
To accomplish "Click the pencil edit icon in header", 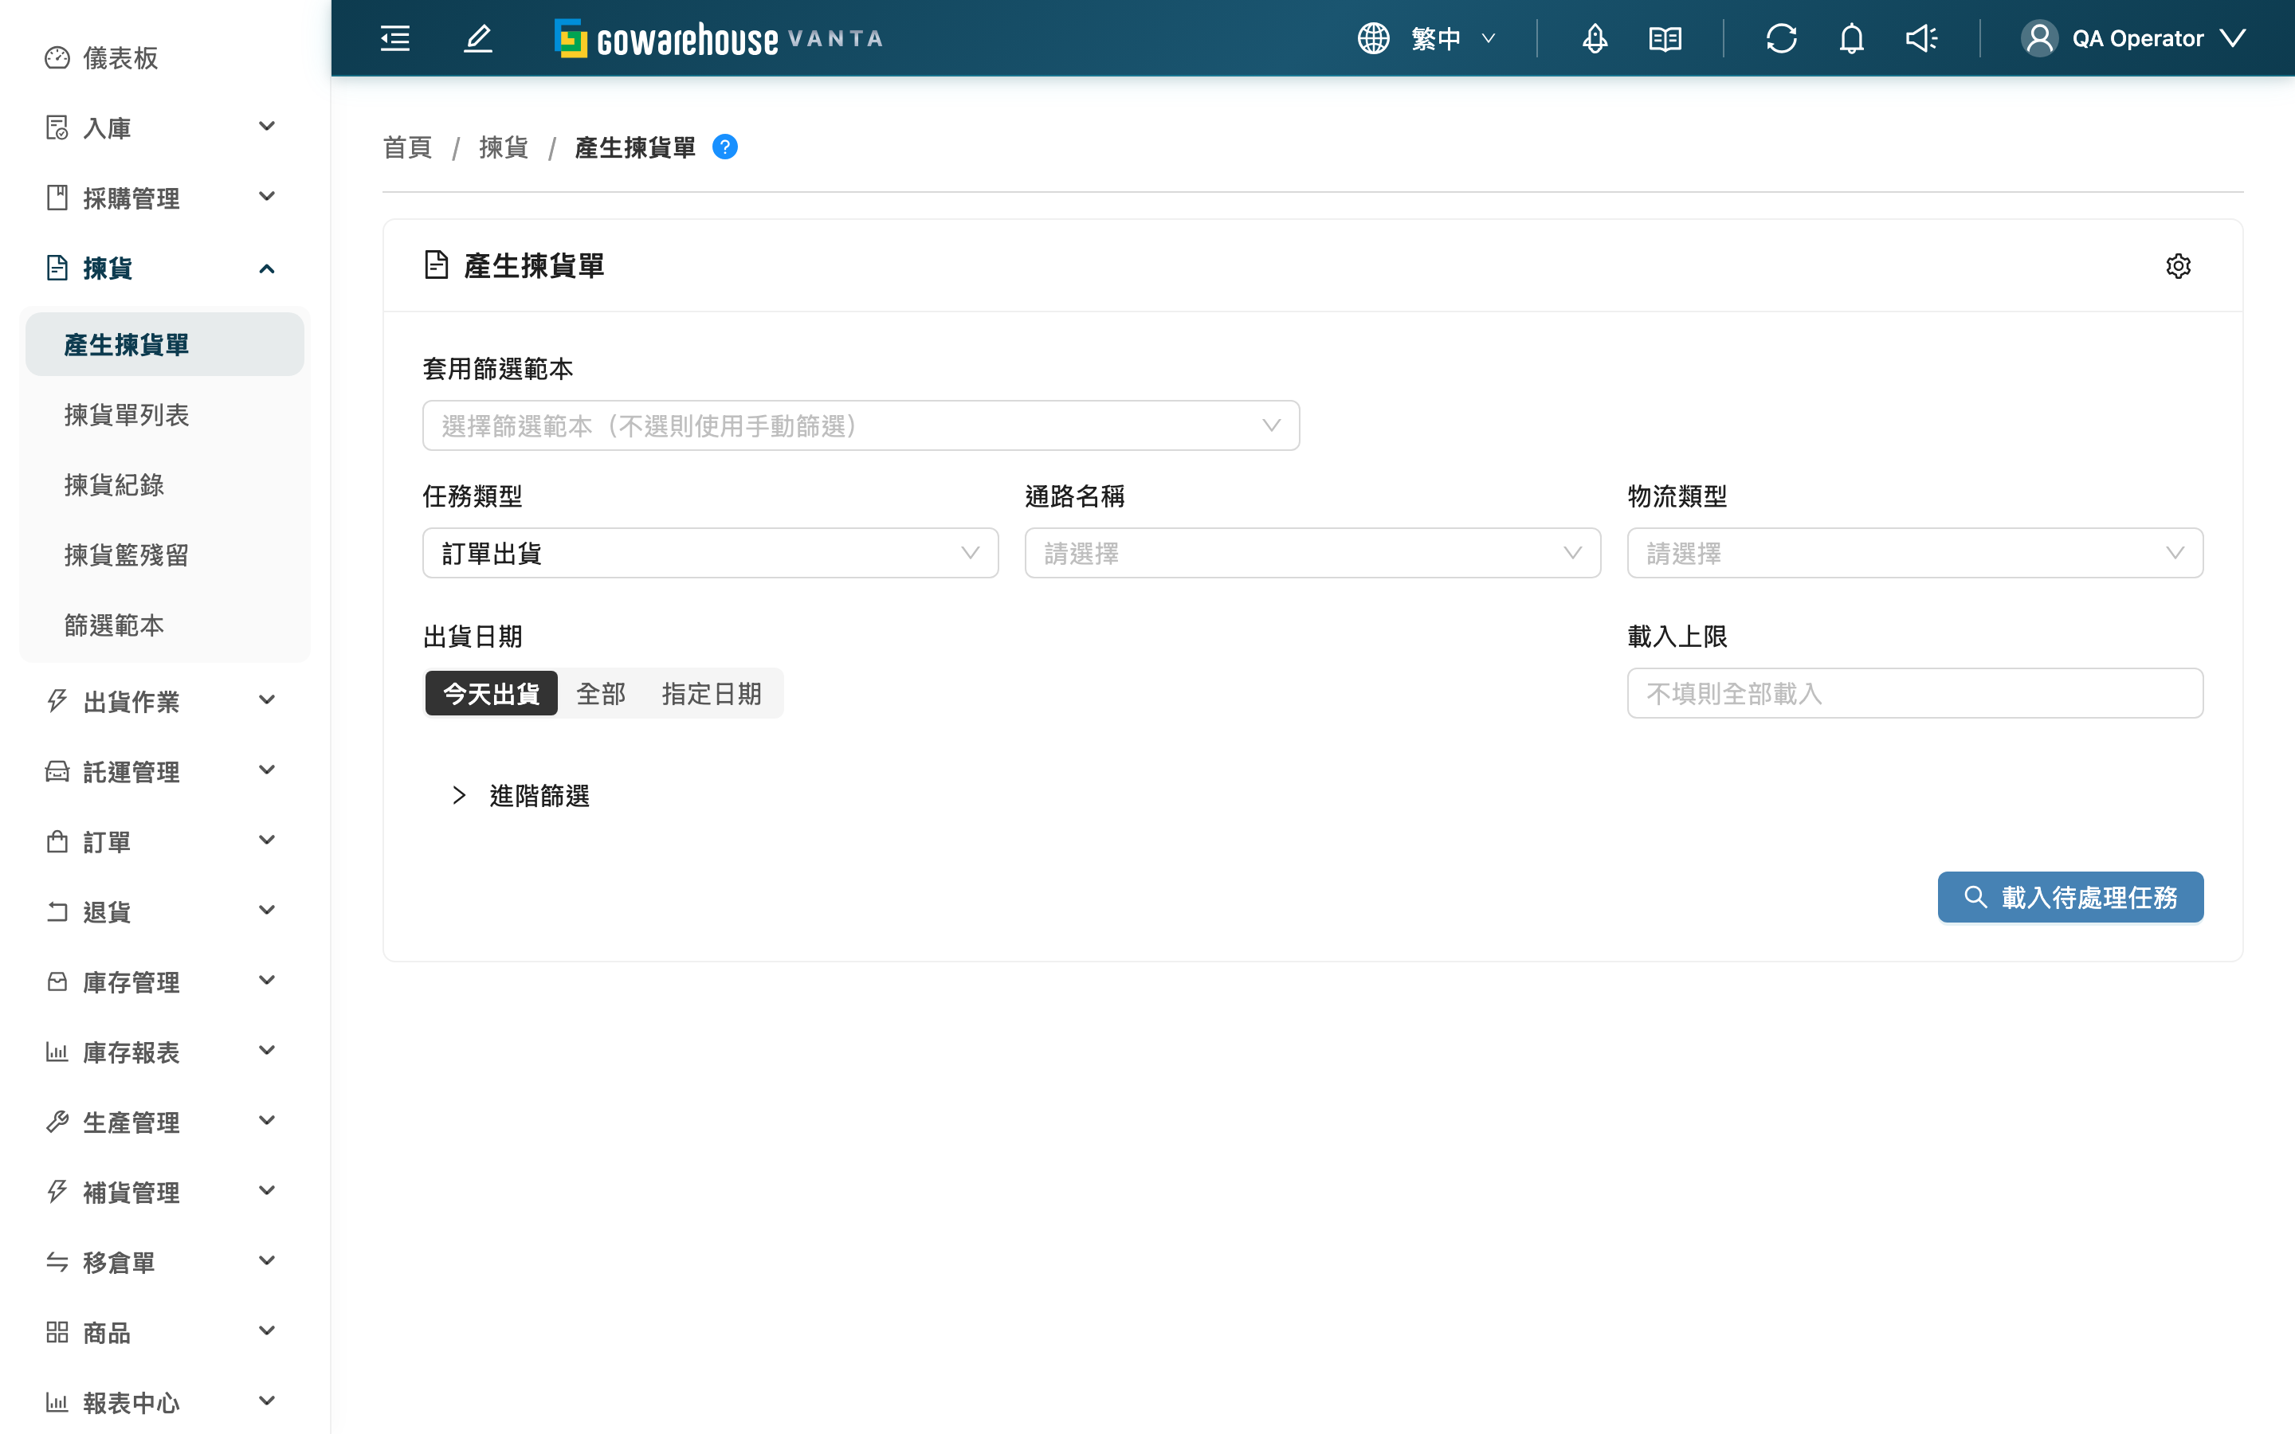I will 478,39.
